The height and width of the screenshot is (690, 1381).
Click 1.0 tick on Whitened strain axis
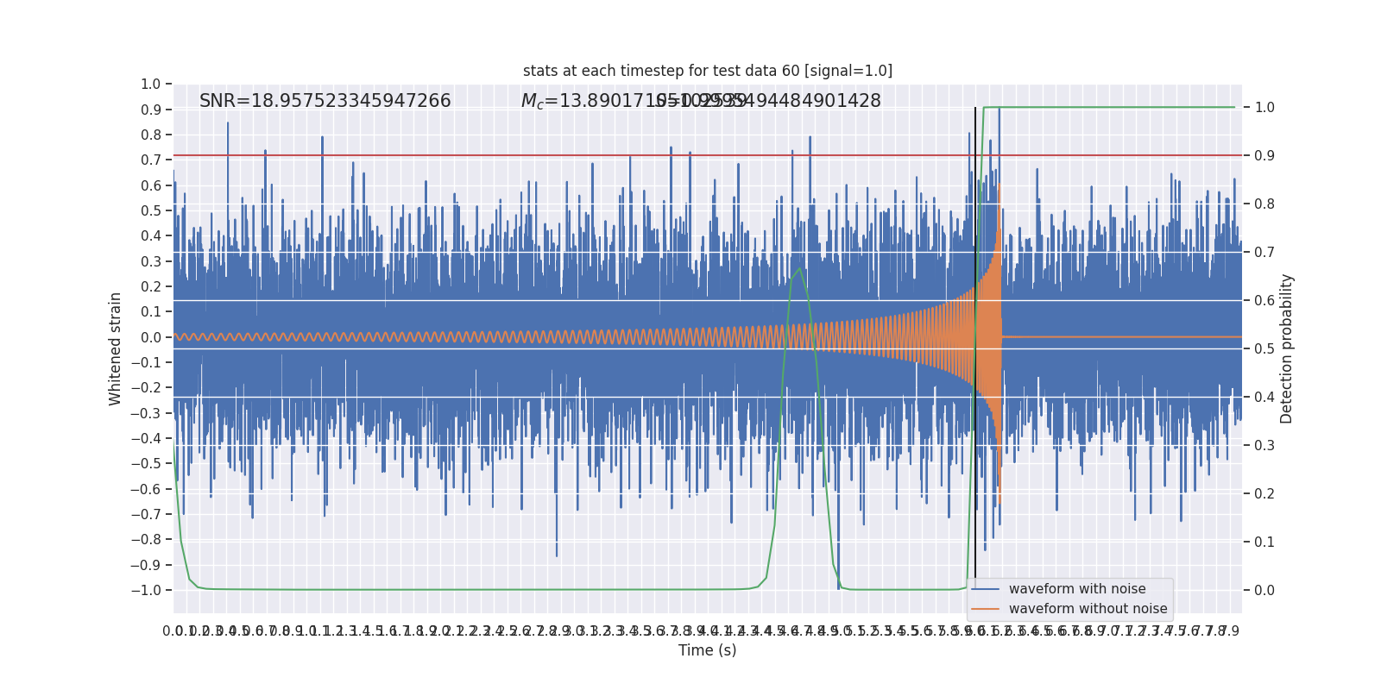(151, 85)
